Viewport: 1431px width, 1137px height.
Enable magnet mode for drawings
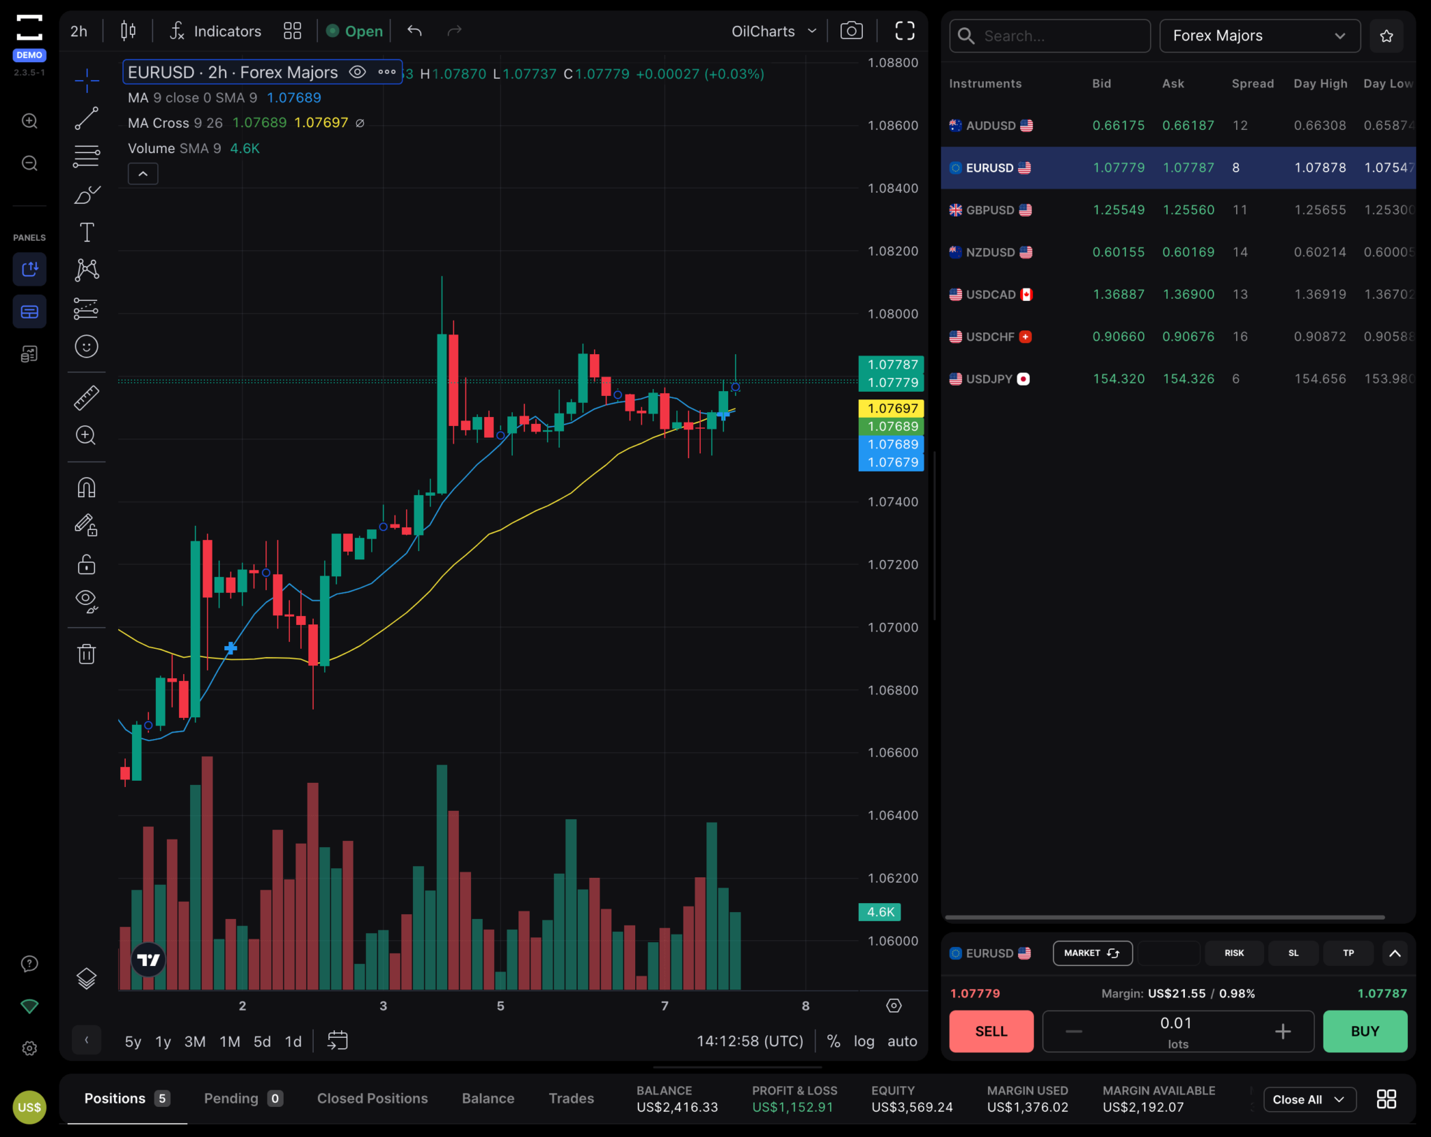tap(86, 487)
